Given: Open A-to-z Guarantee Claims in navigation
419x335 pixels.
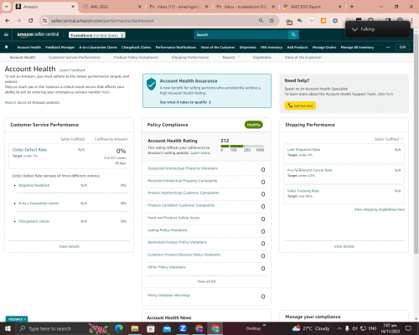Looking at the screenshot, I should pos(98,48).
